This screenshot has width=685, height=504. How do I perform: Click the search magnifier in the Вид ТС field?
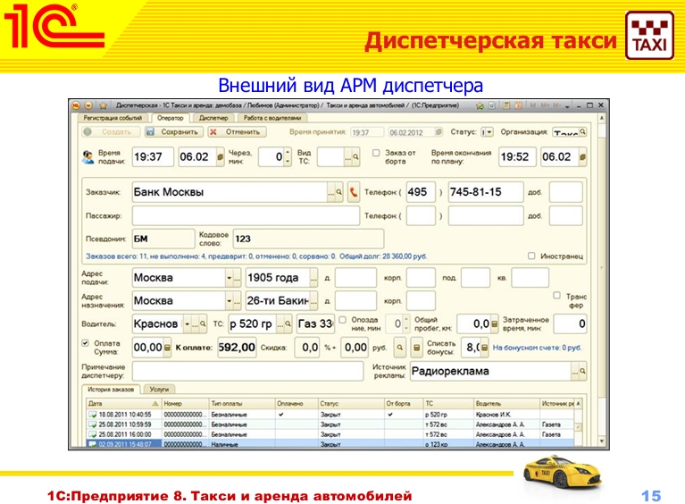[x=355, y=157]
